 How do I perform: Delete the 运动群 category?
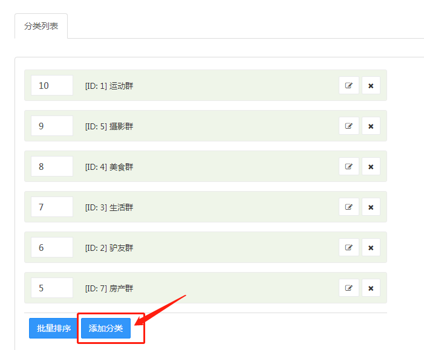coord(371,85)
